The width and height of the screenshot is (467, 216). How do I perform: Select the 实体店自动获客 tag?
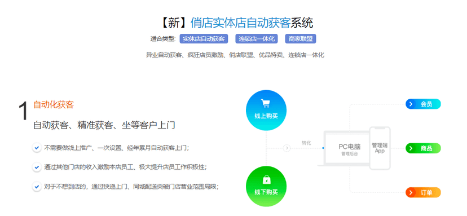tap(204, 39)
